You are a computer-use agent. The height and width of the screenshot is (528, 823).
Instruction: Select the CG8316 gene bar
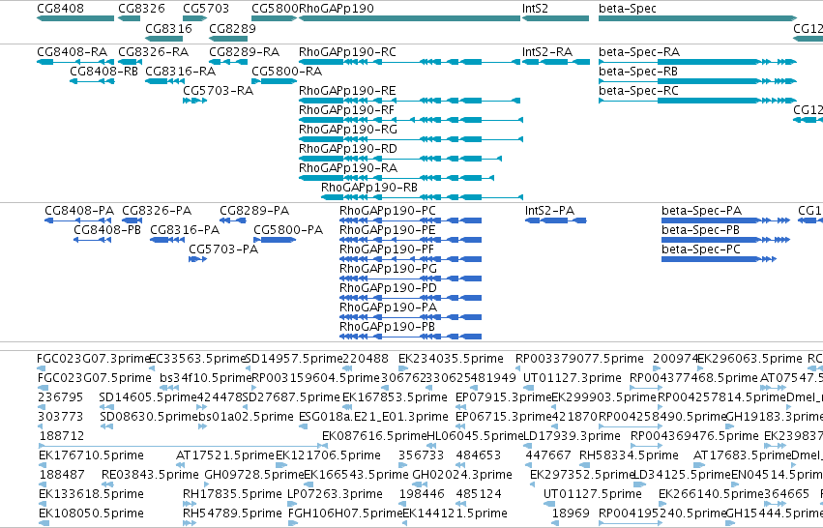point(163,39)
